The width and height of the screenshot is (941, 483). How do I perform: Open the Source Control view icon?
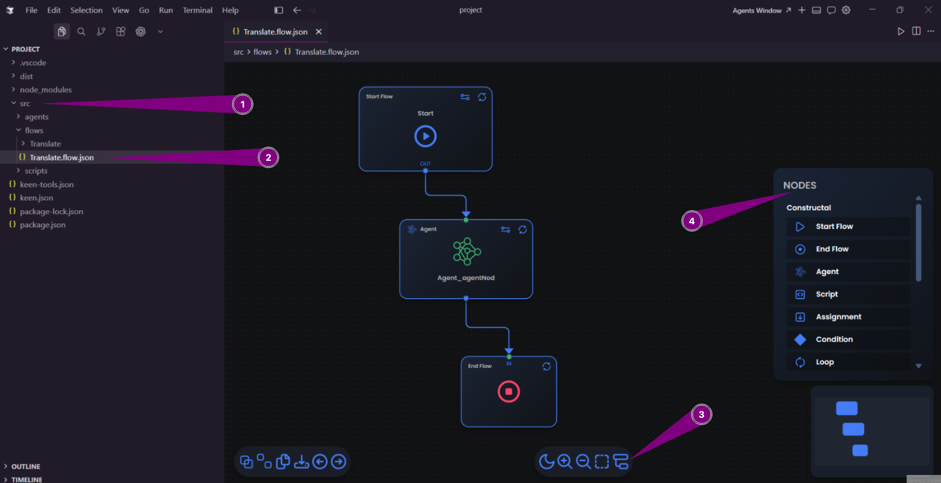[x=101, y=31]
